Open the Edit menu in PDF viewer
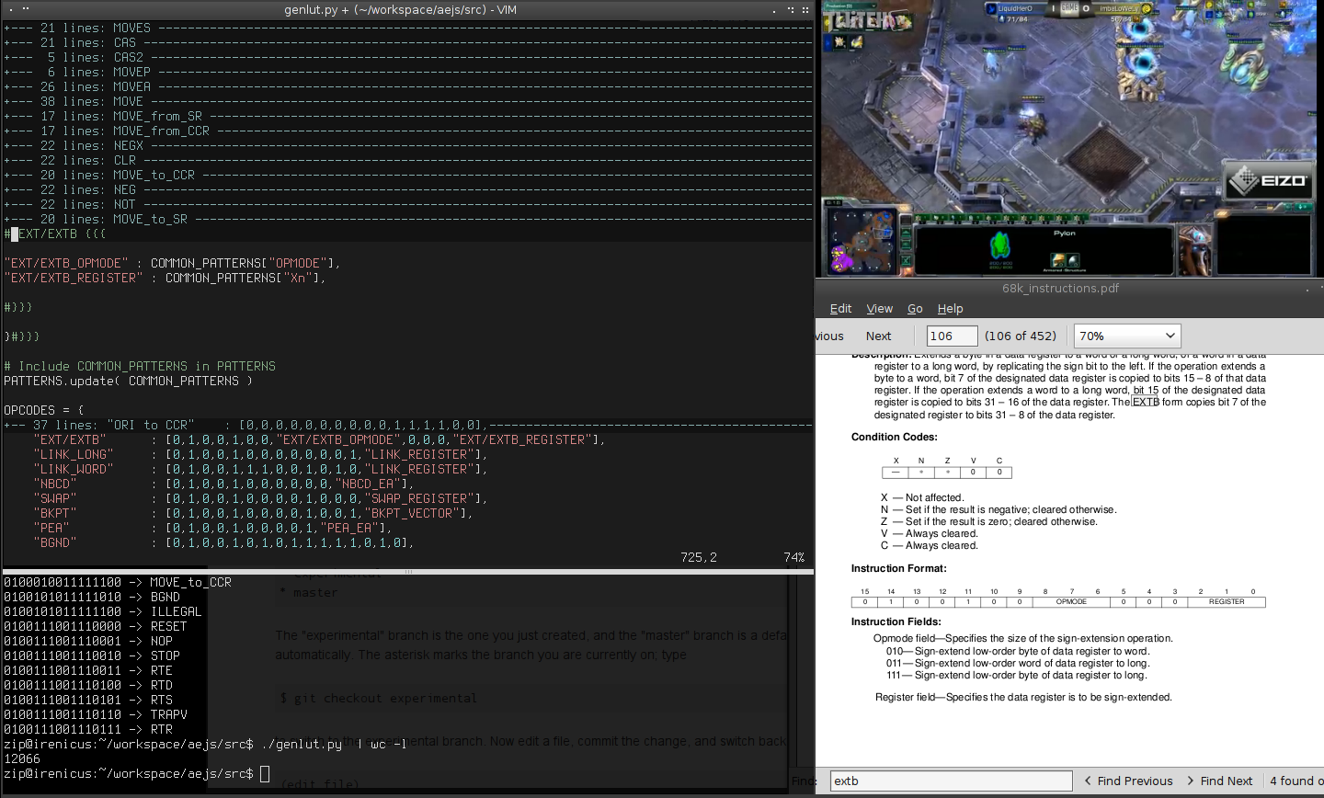The width and height of the screenshot is (1324, 798). click(840, 309)
